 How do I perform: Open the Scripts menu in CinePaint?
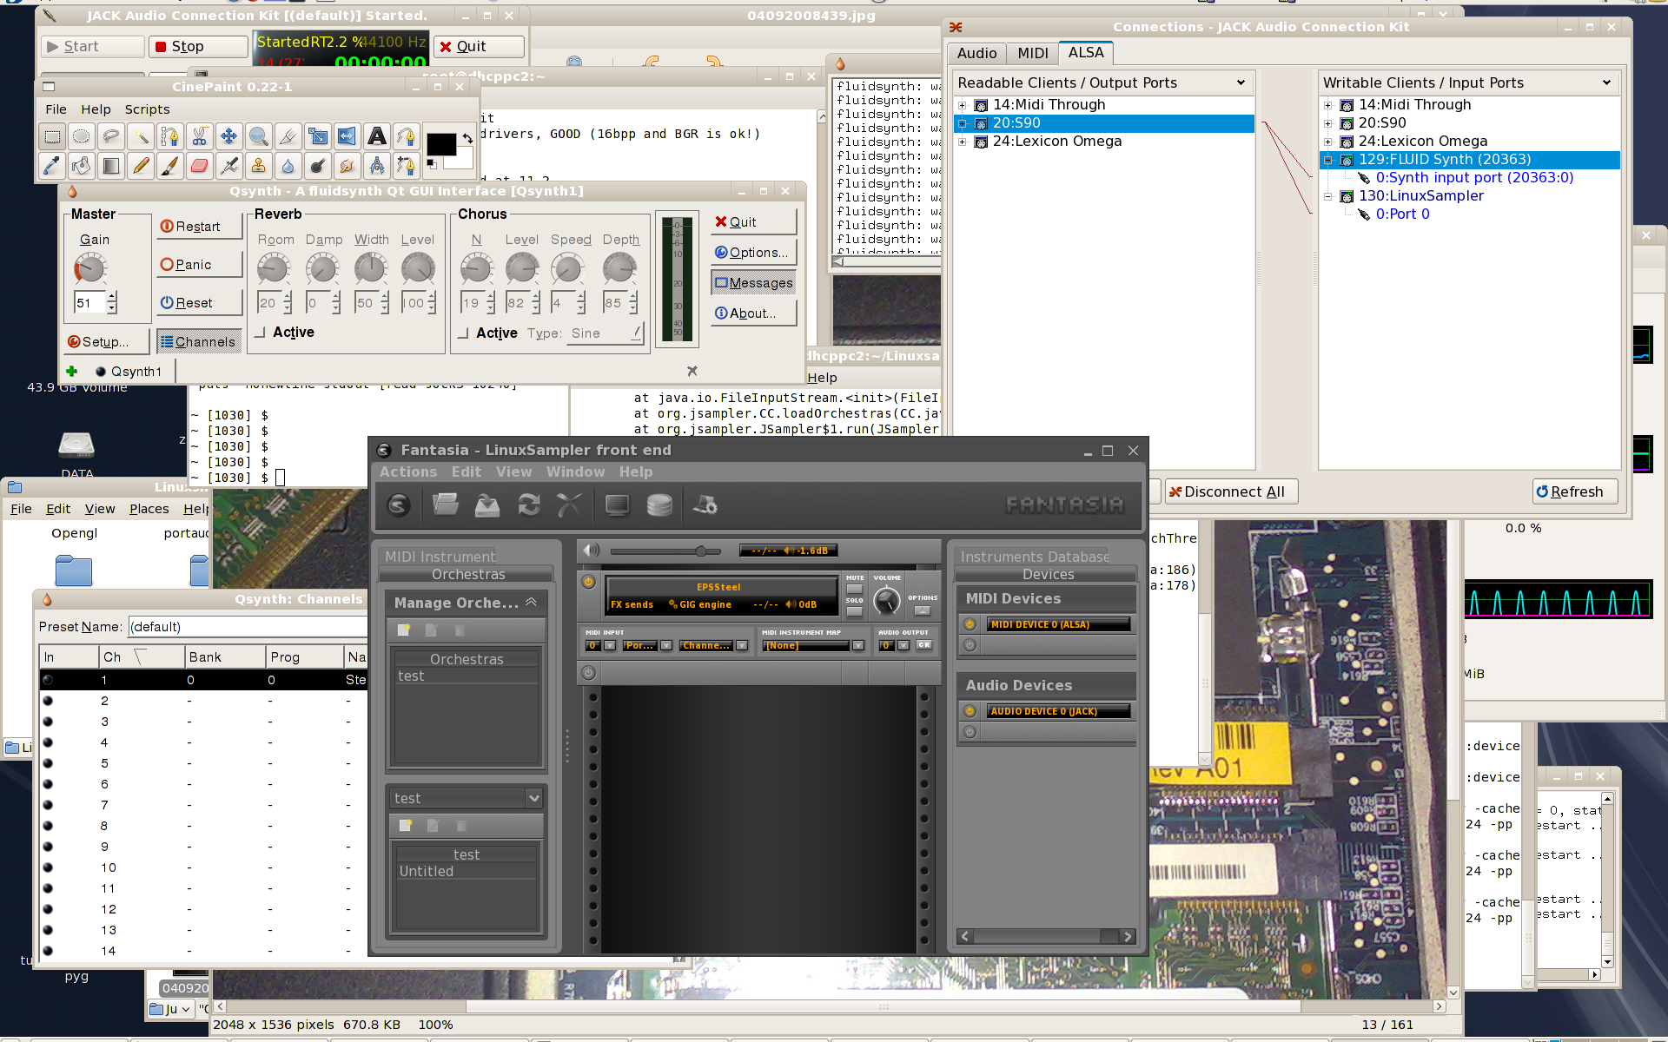coord(147,109)
